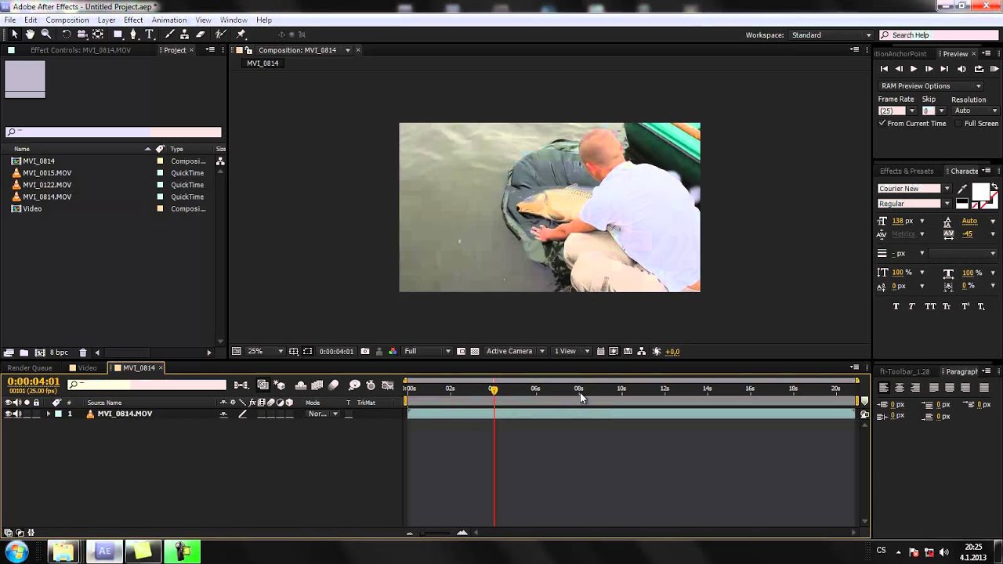The width and height of the screenshot is (1003, 564).
Task: Click the snapshot camera icon in viewer
Action: point(365,352)
